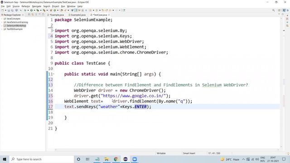The height and width of the screenshot is (163, 290).
Task: Maximize the editor area
Action: [282, 14]
